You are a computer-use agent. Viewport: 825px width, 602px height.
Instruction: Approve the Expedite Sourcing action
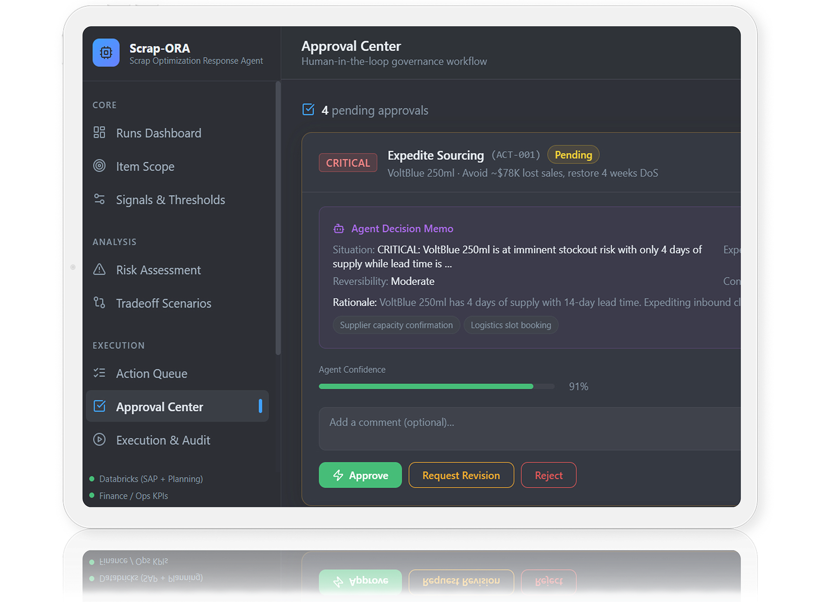pyautogui.click(x=360, y=475)
